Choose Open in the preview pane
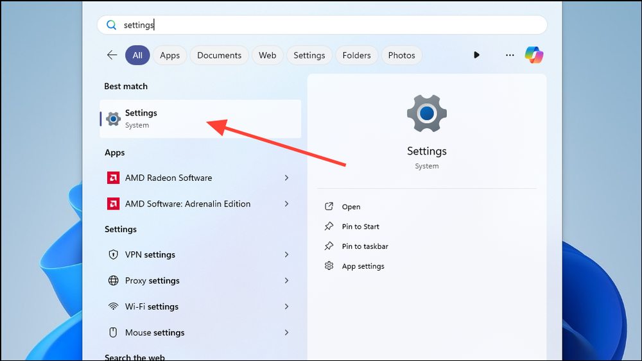 tap(351, 207)
